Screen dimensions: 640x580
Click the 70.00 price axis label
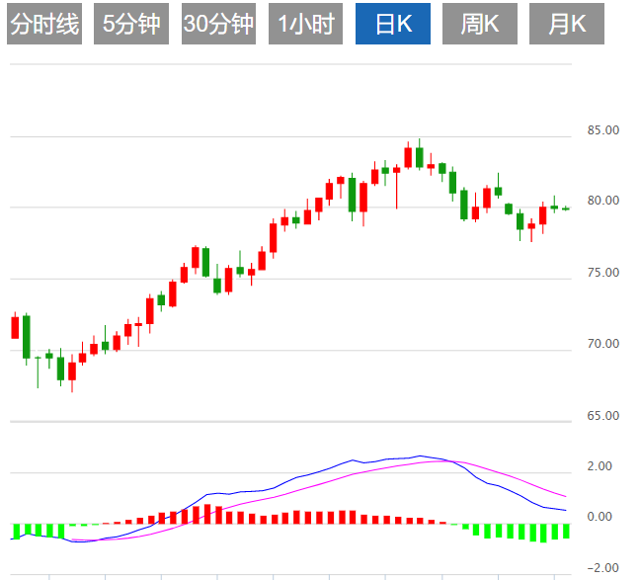(x=602, y=344)
